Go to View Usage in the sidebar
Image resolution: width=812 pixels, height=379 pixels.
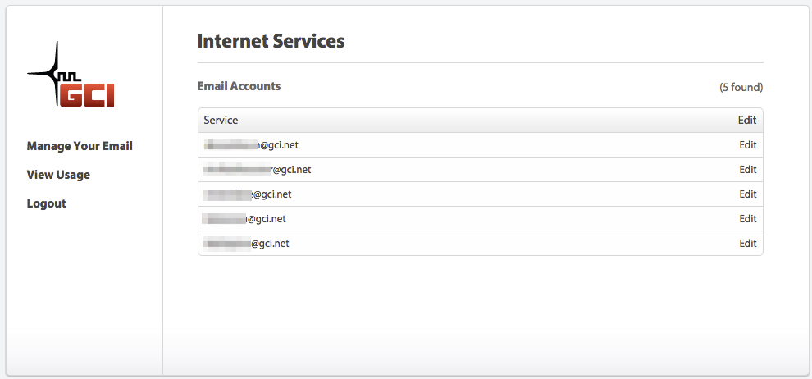(x=58, y=175)
